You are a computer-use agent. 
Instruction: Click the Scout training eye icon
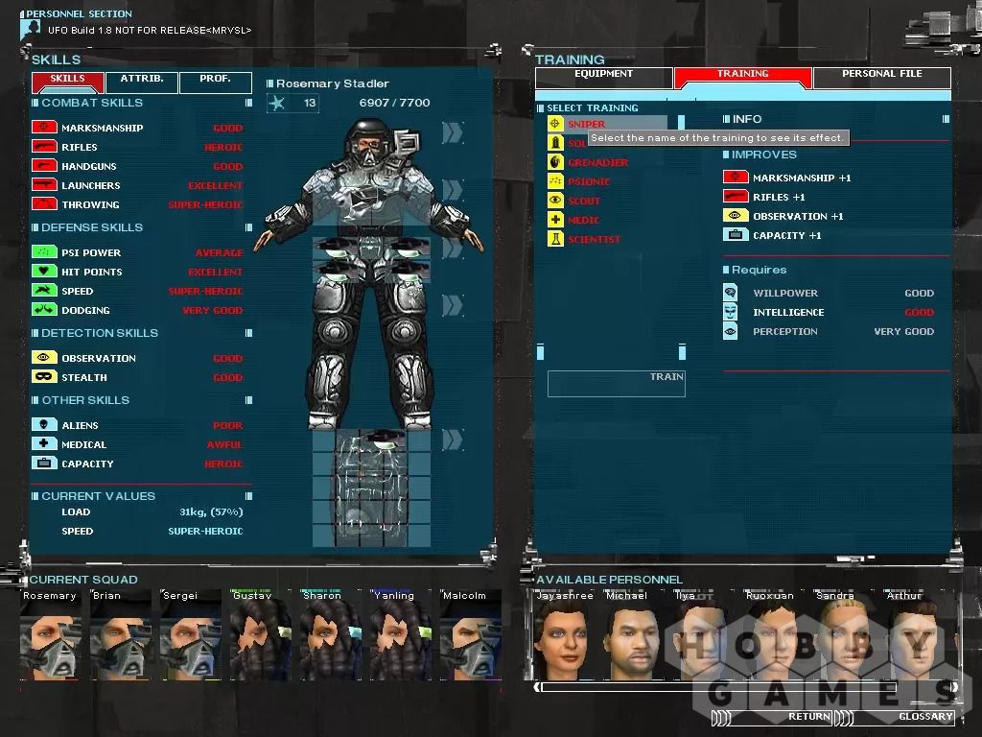click(555, 200)
